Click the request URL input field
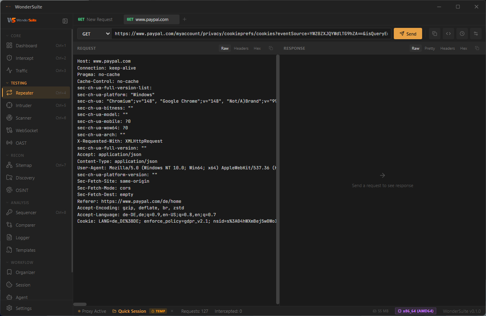The image size is (486, 316). [x=251, y=34]
